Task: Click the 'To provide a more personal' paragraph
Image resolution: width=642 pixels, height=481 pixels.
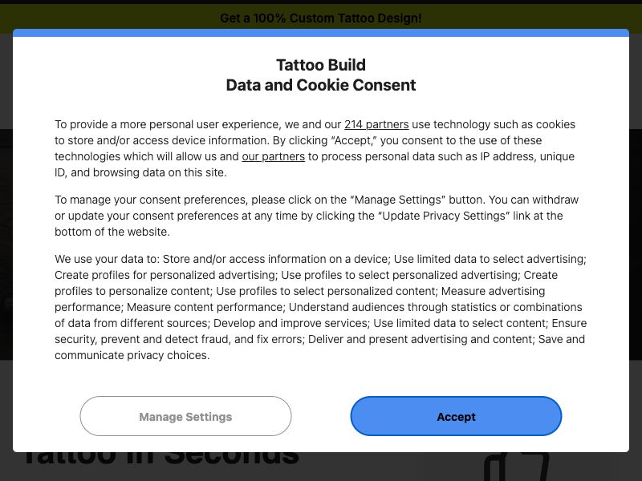Action: pyautogui.click(x=315, y=148)
